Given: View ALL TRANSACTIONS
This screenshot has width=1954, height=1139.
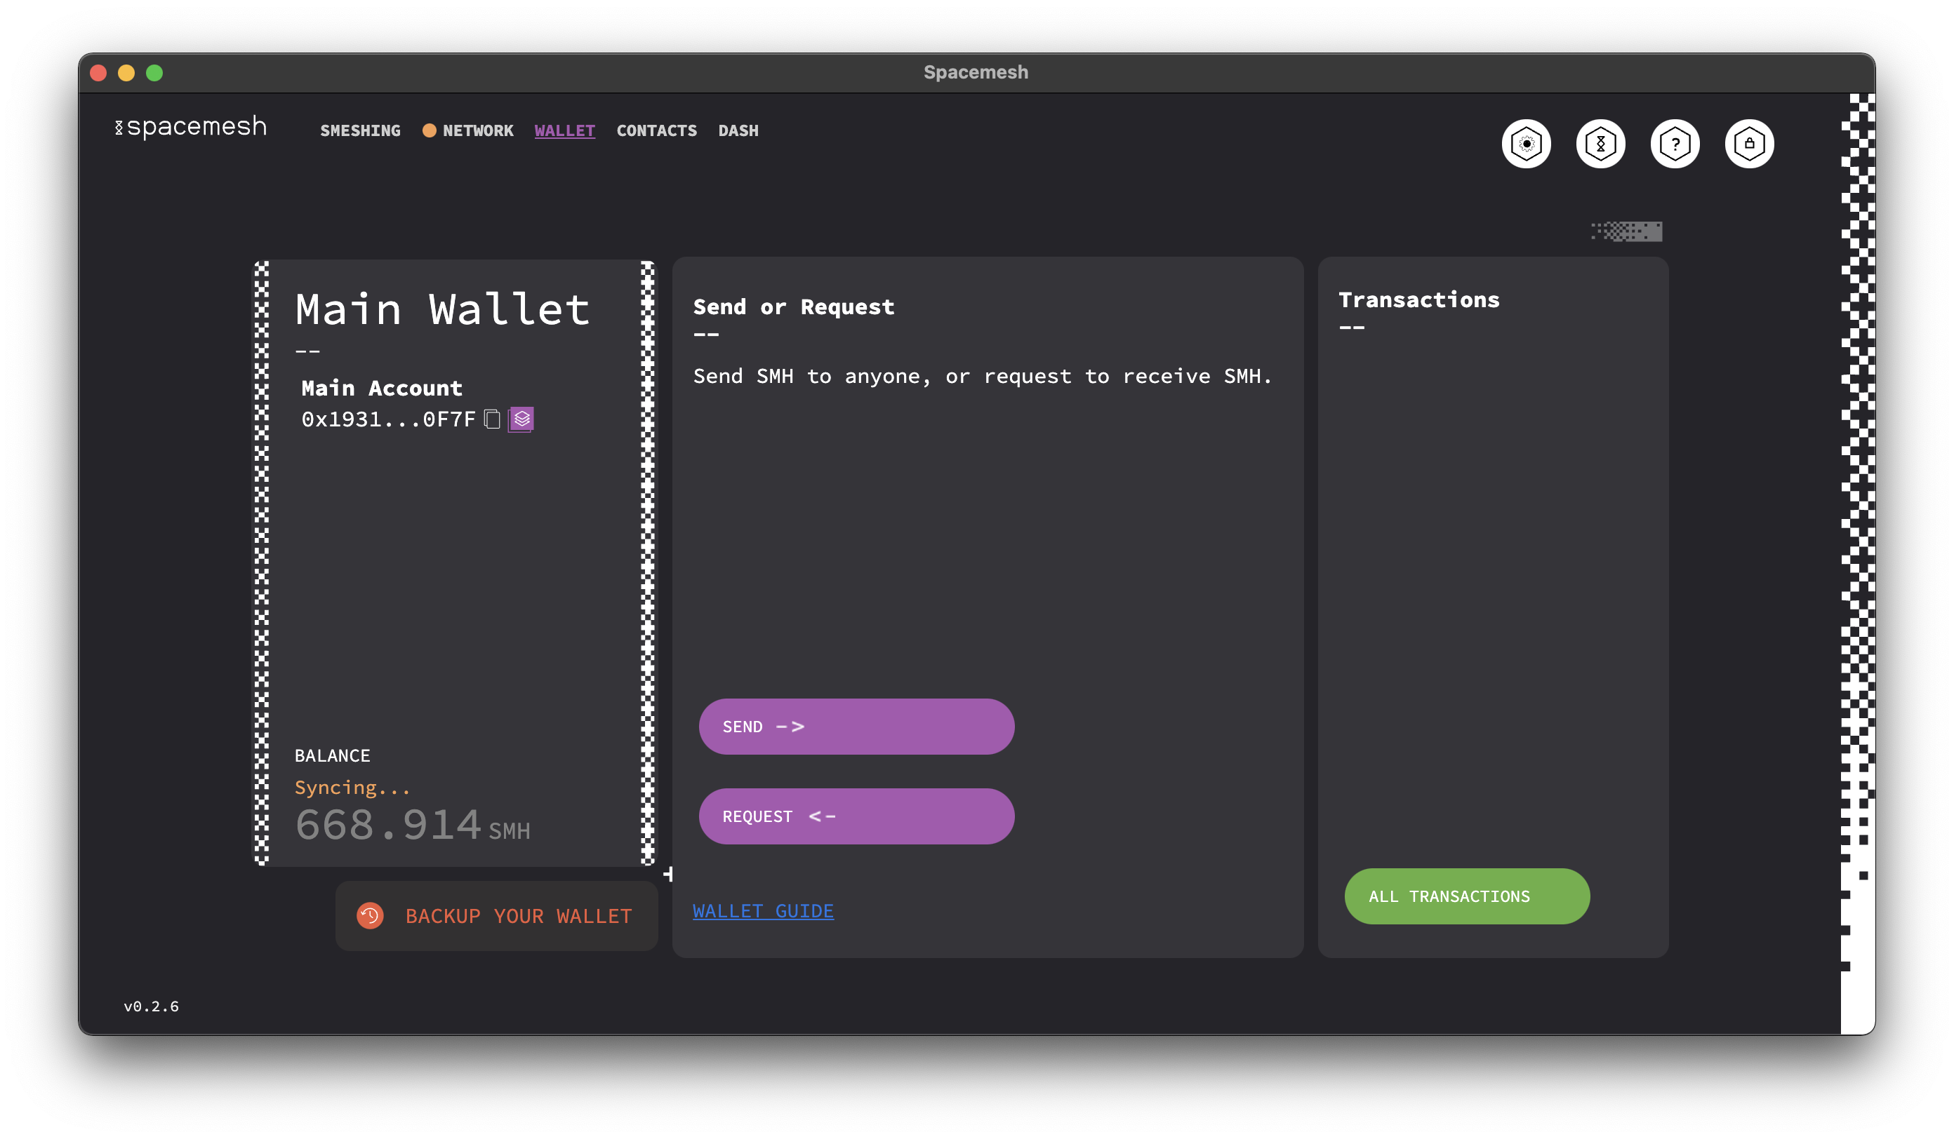Looking at the screenshot, I should (1466, 896).
